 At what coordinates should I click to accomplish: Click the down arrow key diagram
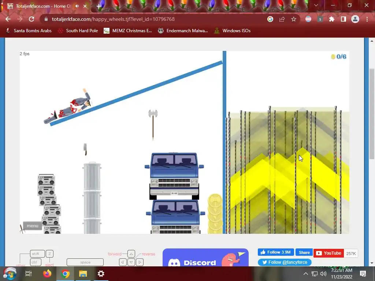131,262
